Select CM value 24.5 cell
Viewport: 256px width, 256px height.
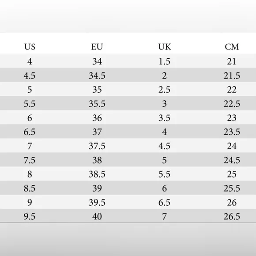point(232,160)
